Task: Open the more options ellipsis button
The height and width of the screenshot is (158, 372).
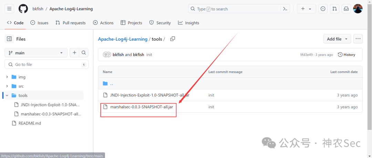Action: pos(358,39)
